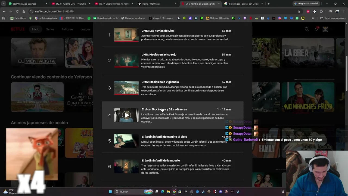This screenshot has width=348, height=196.
Task: Open browser home page
Action: 24,11
